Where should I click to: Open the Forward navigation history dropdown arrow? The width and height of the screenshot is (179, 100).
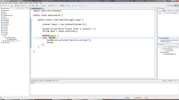[88, 6]
